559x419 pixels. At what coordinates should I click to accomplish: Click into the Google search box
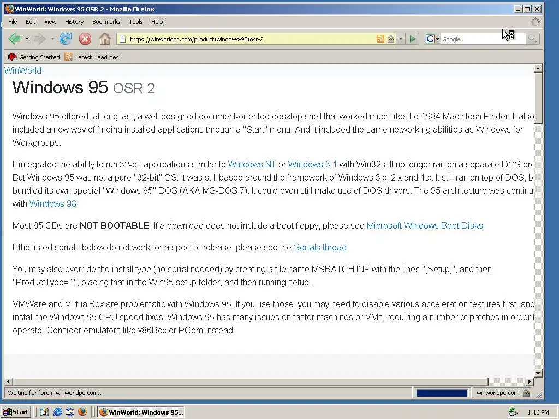pos(483,39)
